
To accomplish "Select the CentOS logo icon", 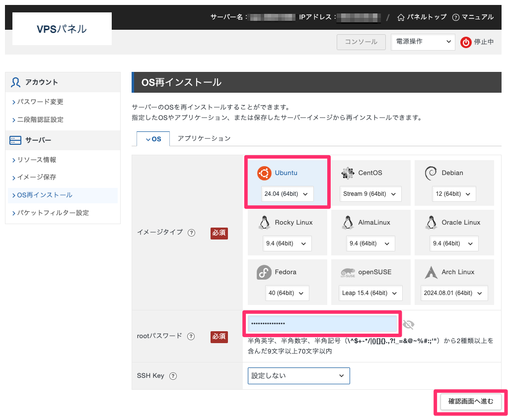I will [x=348, y=173].
